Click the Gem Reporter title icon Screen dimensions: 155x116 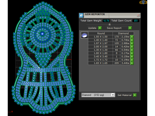[81, 15]
